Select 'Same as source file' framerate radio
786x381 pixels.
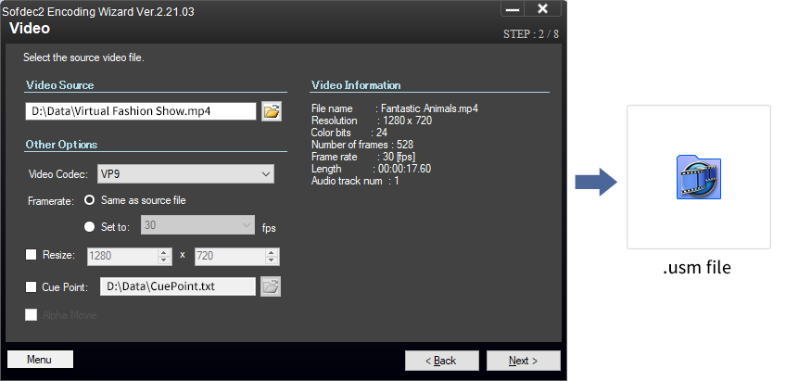90,200
